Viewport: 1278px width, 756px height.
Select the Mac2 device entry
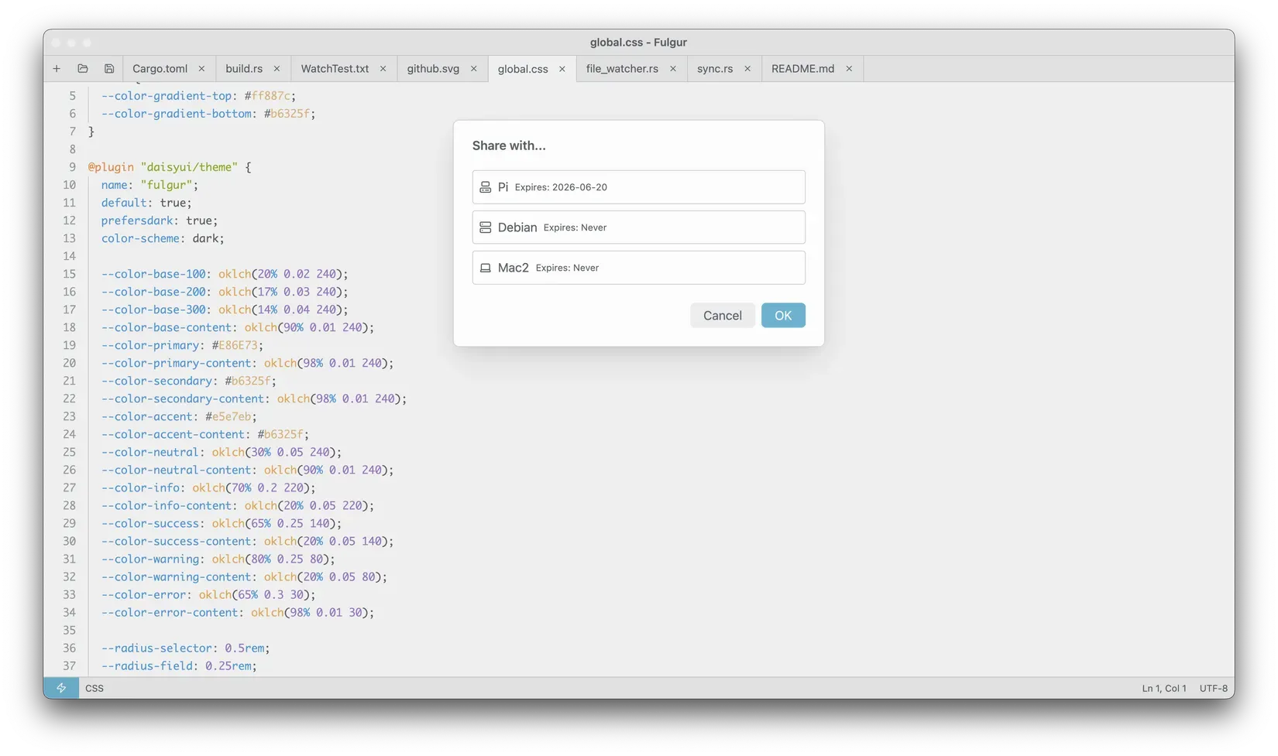(638, 267)
